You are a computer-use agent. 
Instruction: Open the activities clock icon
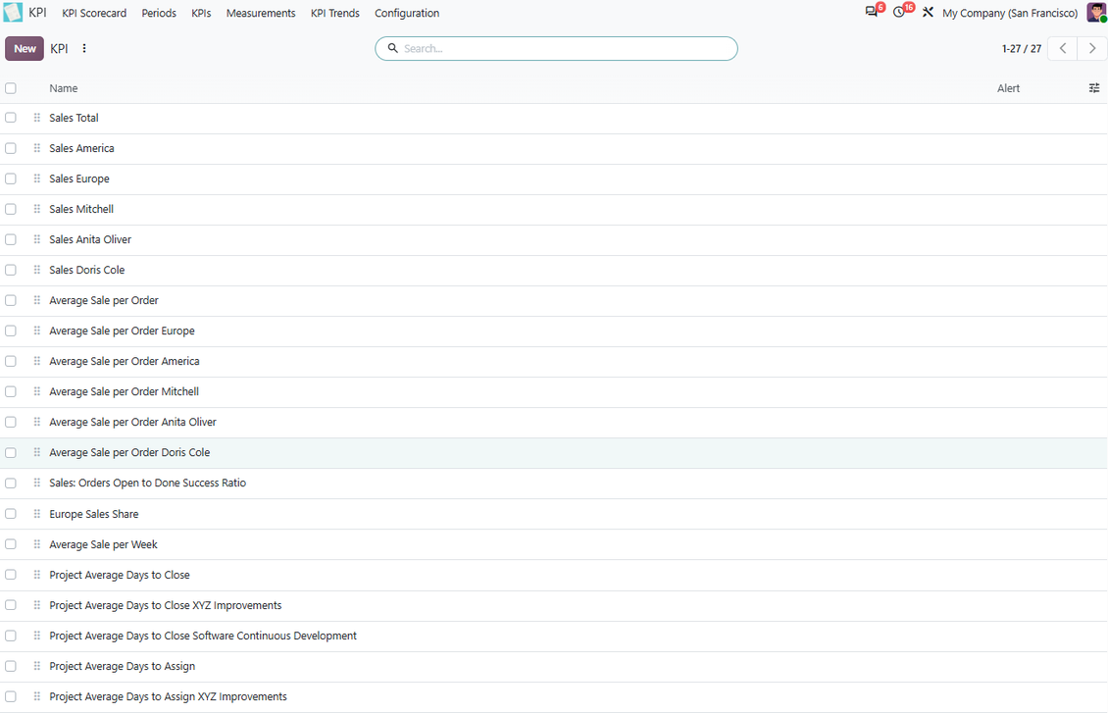[899, 12]
